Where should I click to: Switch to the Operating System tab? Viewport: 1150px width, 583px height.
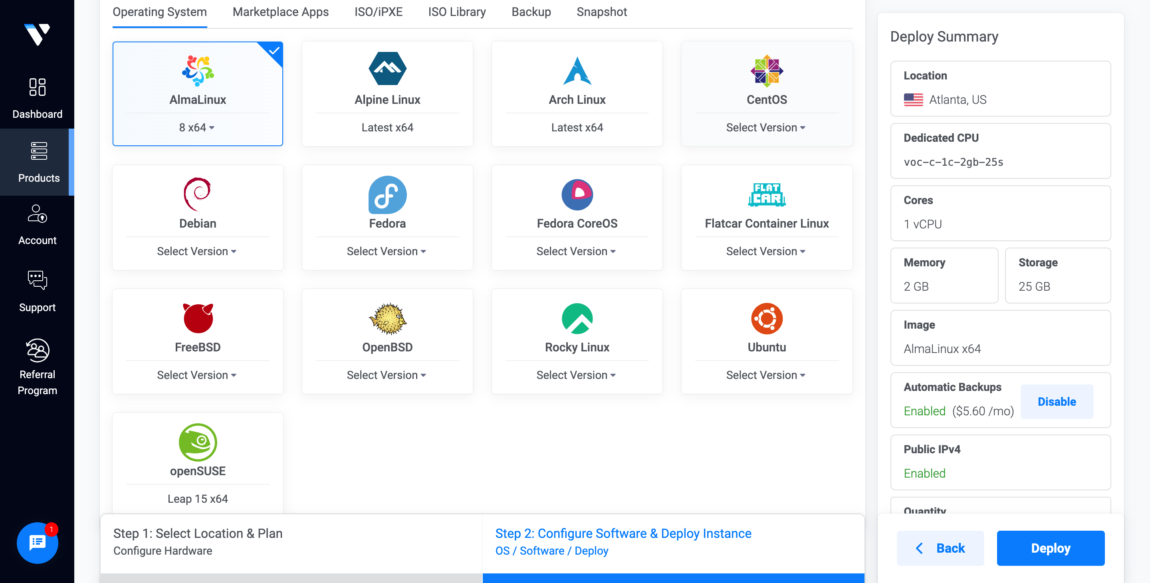pos(159,12)
